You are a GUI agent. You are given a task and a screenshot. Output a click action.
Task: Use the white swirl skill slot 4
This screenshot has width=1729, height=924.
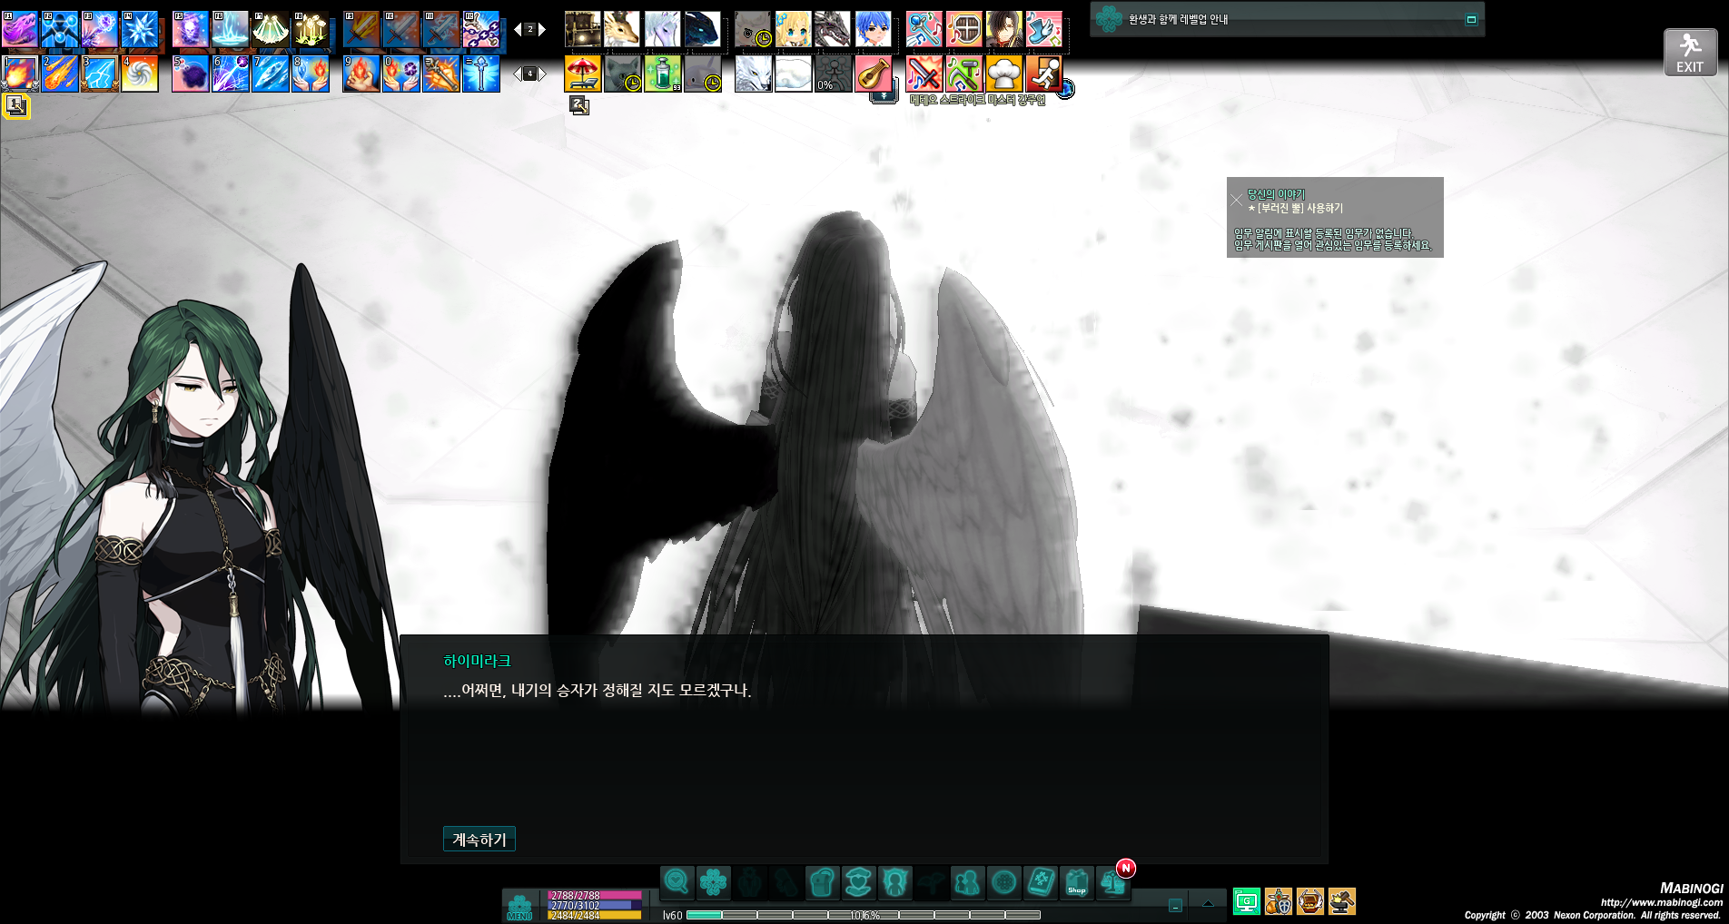(140, 74)
